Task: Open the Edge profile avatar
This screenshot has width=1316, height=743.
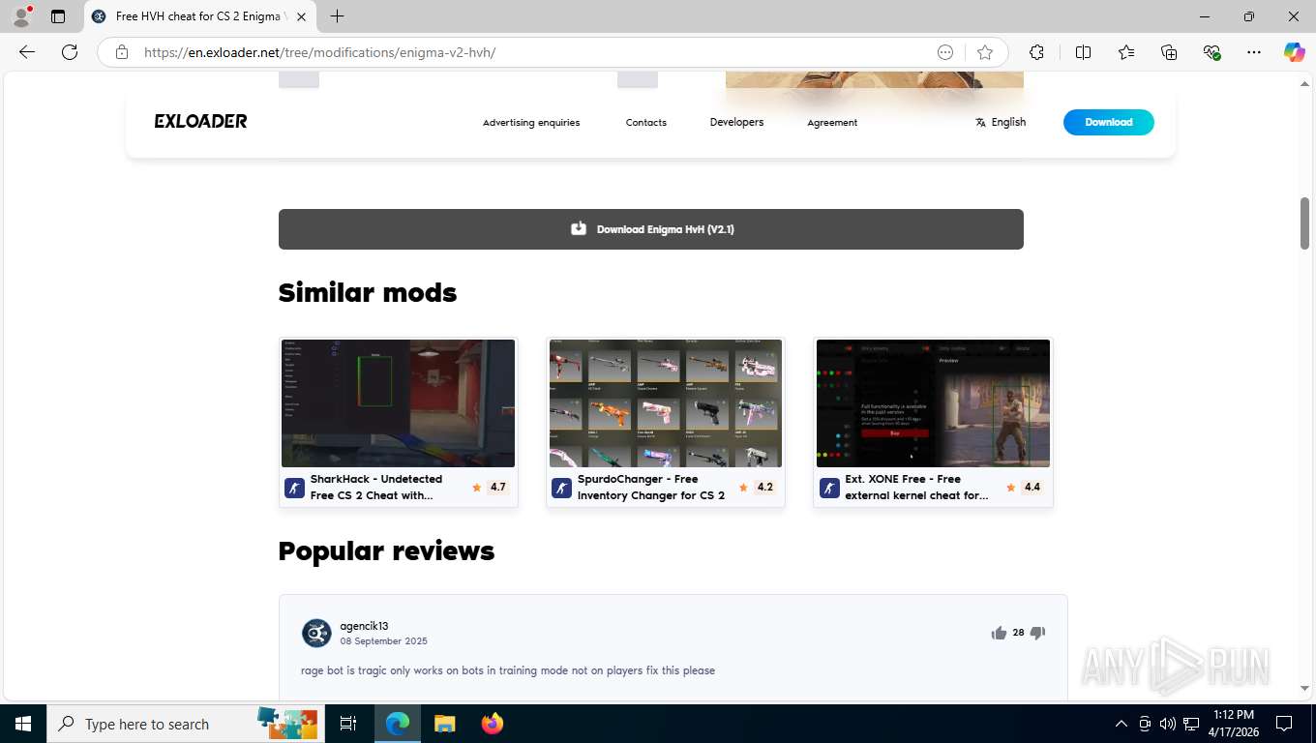Action: pyautogui.click(x=21, y=16)
